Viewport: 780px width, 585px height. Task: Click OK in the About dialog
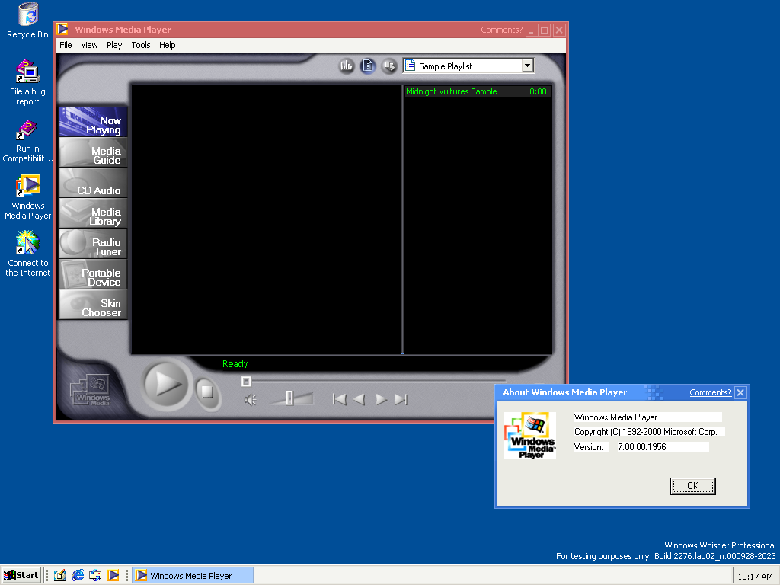tap(692, 486)
